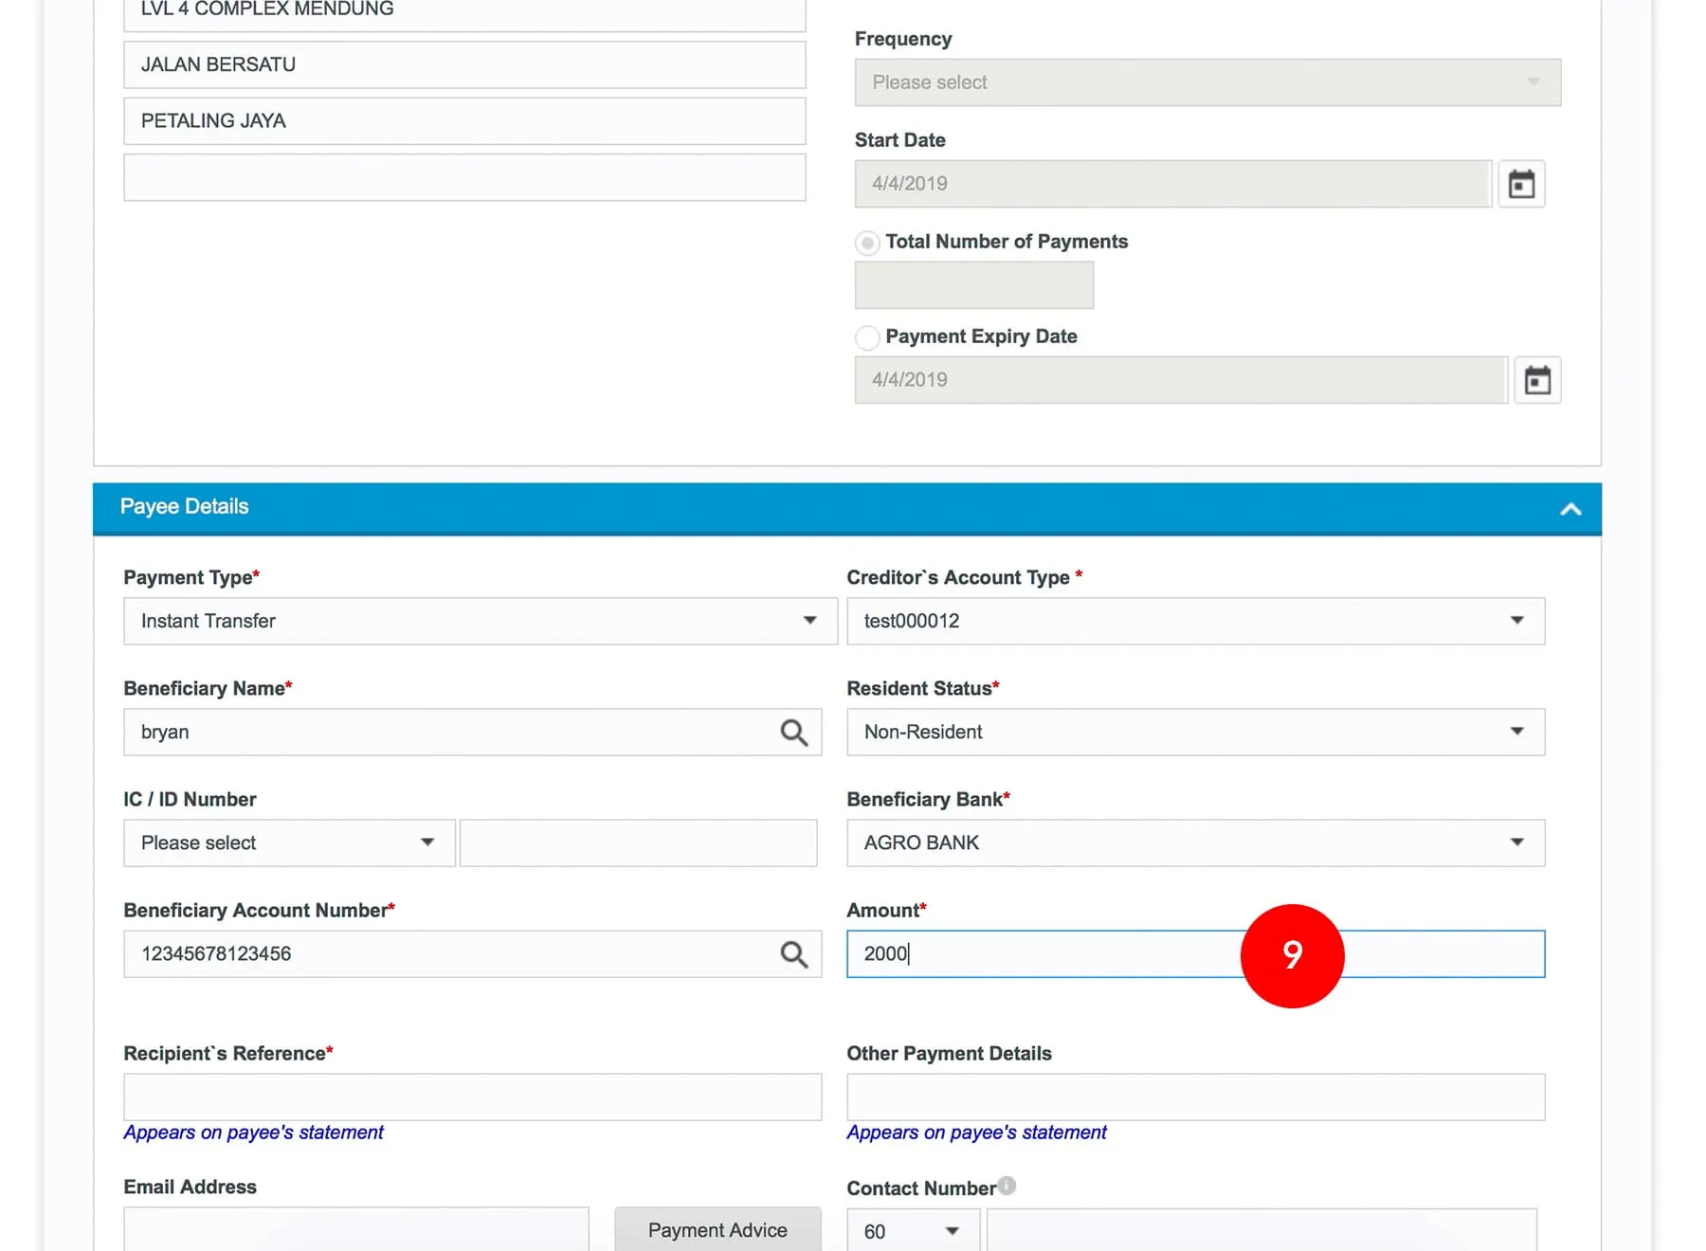
Task: Click the Other Payment Details field
Action: point(1194,1097)
